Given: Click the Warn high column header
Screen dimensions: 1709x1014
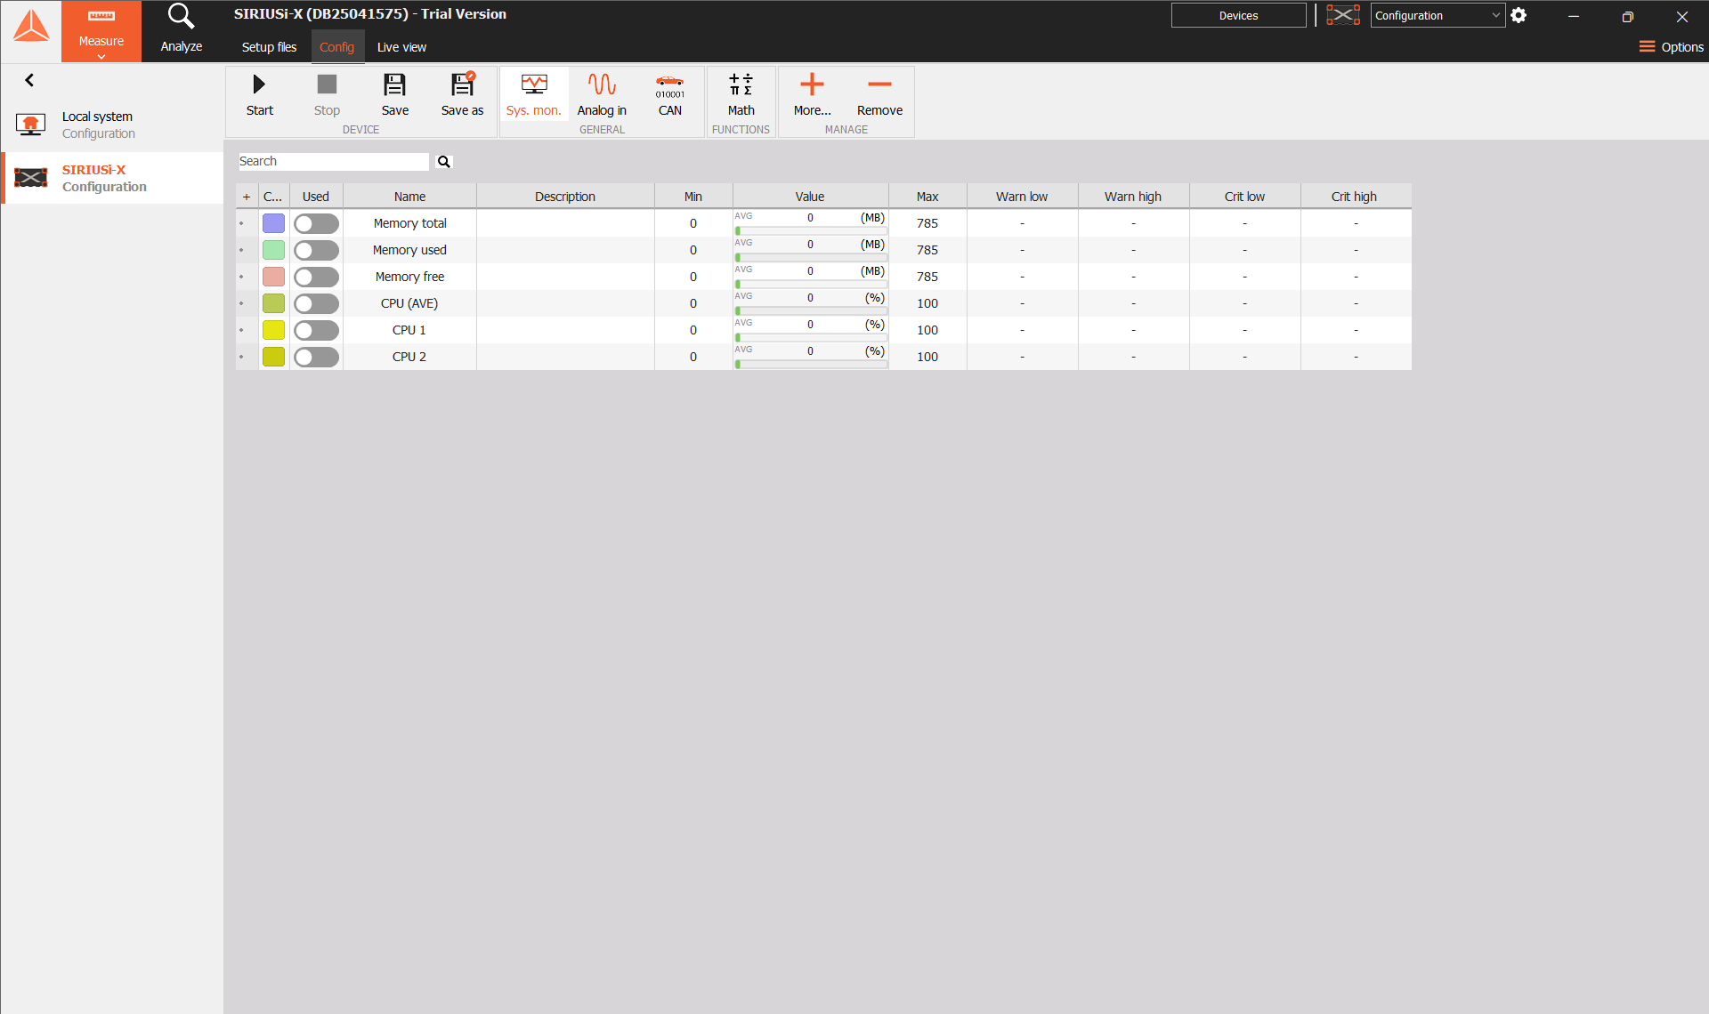Looking at the screenshot, I should point(1133,197).
